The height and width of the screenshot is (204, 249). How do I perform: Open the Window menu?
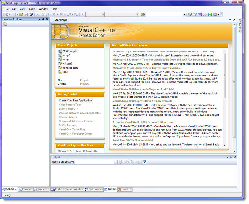43,9
